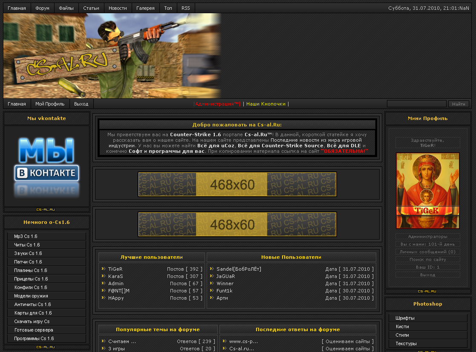Click the Найти search button
Screen dimensions: 476x352
[x=459, y=104]
